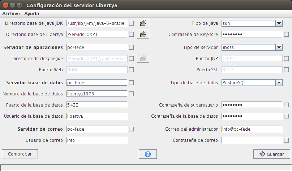Close the Libertya configuration window
292x171 pixels.
5,5
